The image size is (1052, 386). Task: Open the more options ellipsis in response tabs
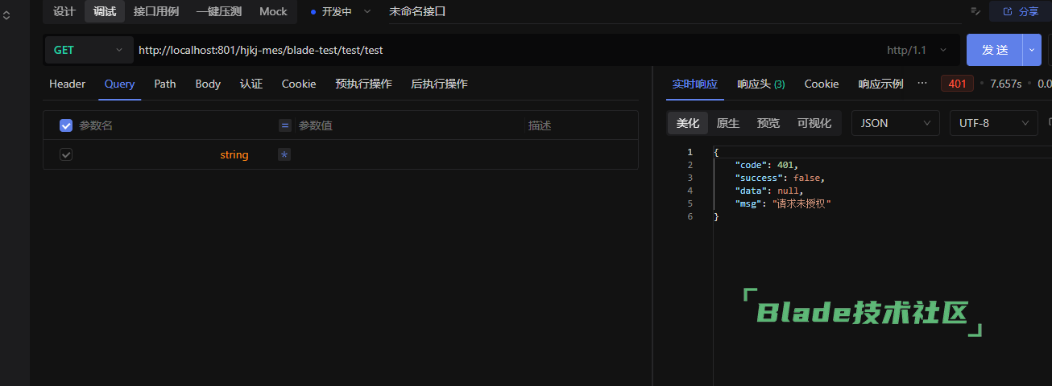point(922,84)
